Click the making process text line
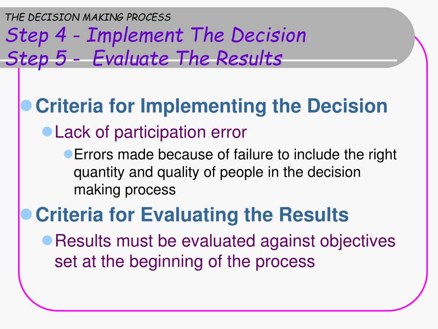The width and height of the screenshot is (438, 329). (124, 190)
